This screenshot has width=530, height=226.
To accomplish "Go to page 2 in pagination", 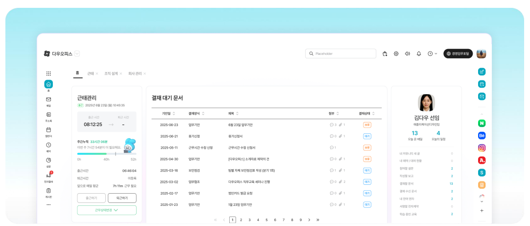I will tap(241, 220).
